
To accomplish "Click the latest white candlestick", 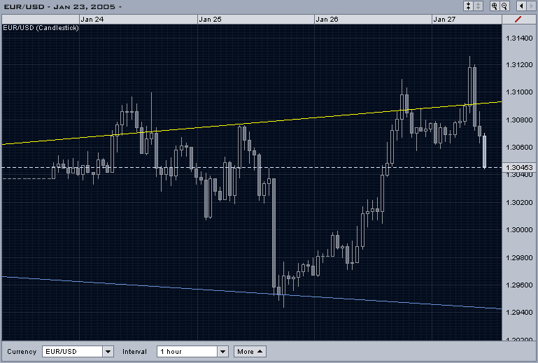I will pyautogui.click(x=484, y=151).
